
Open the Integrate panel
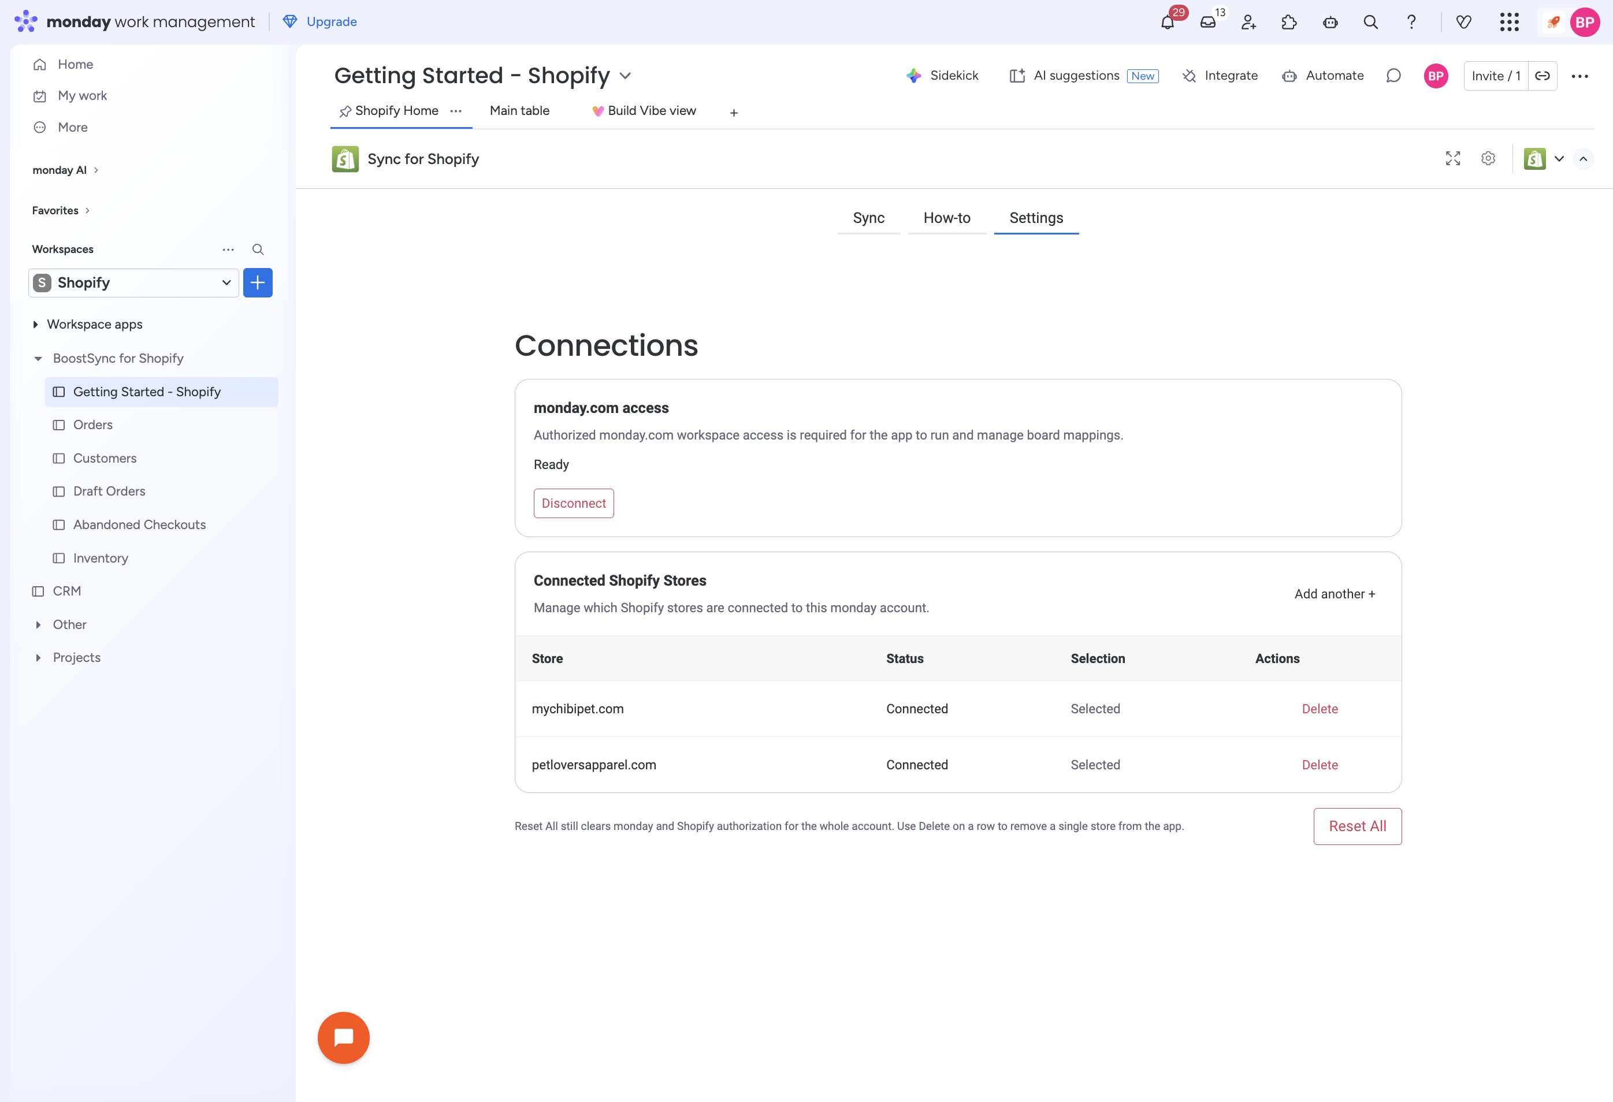(1220, 76)
